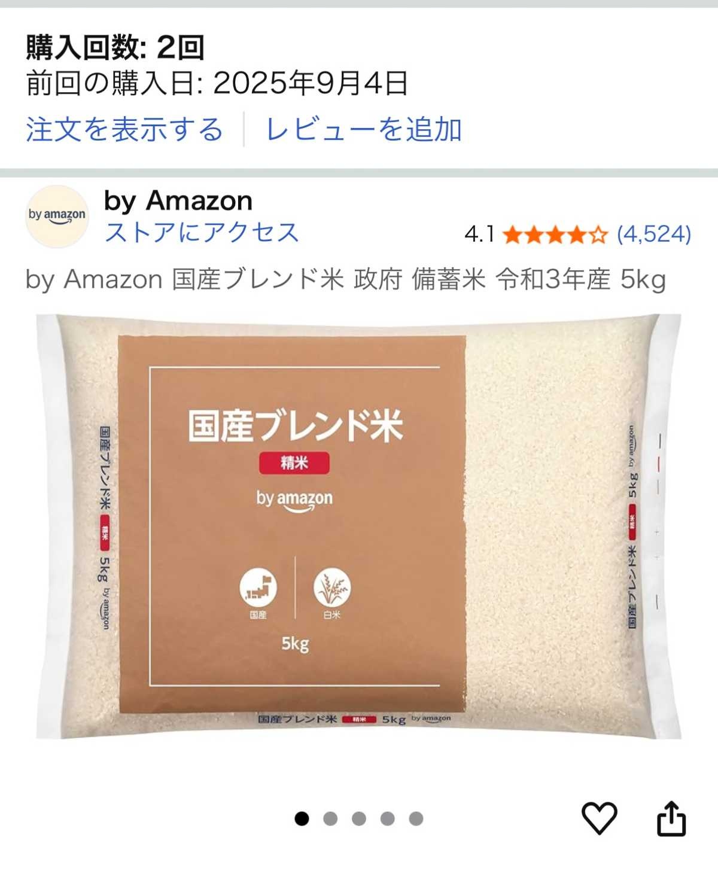Open ストアにアクセス link
Screen dimensions: 718x883
(x=202, y=232)
